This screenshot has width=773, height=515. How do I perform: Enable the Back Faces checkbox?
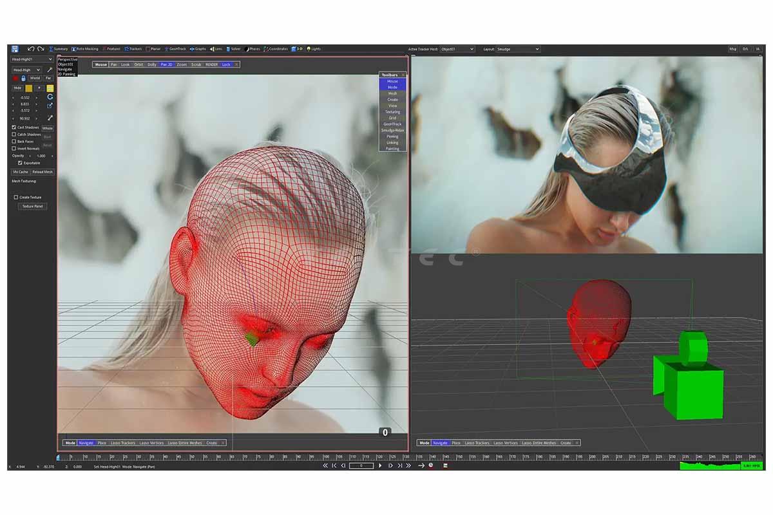point(14,142)
